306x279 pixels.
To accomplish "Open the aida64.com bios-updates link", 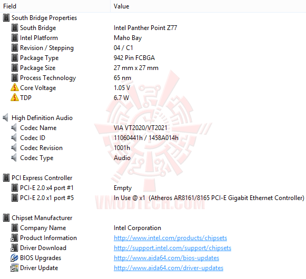I will pos(166,258).
